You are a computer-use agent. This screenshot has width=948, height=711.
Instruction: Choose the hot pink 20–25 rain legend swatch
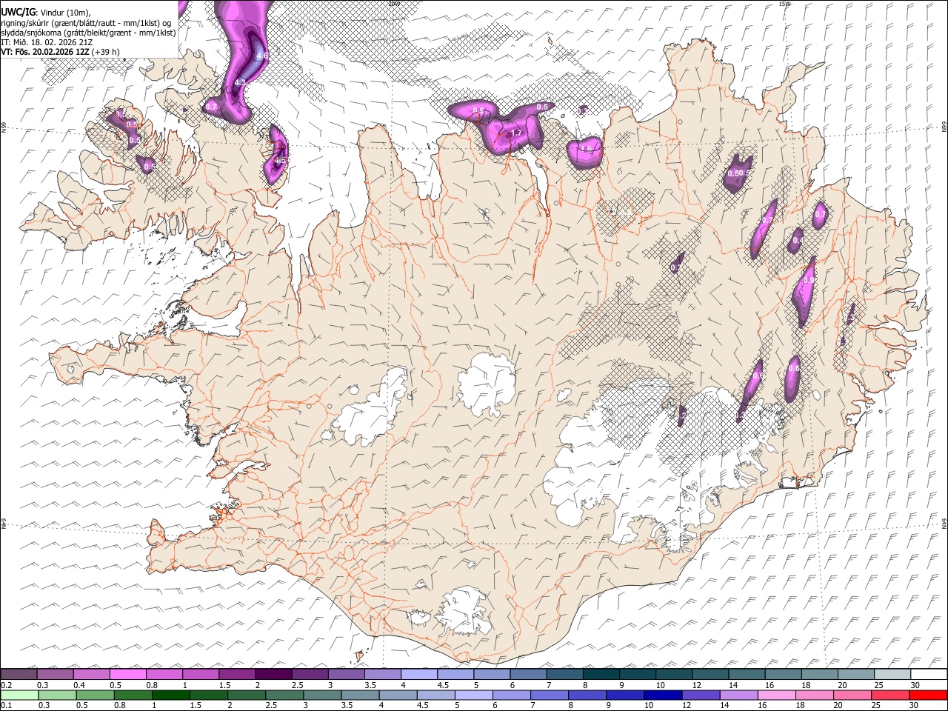(852, 695)
